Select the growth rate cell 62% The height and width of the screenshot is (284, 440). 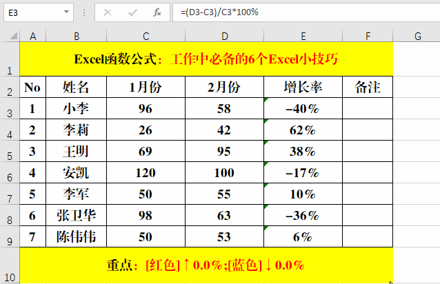[303, 130]
